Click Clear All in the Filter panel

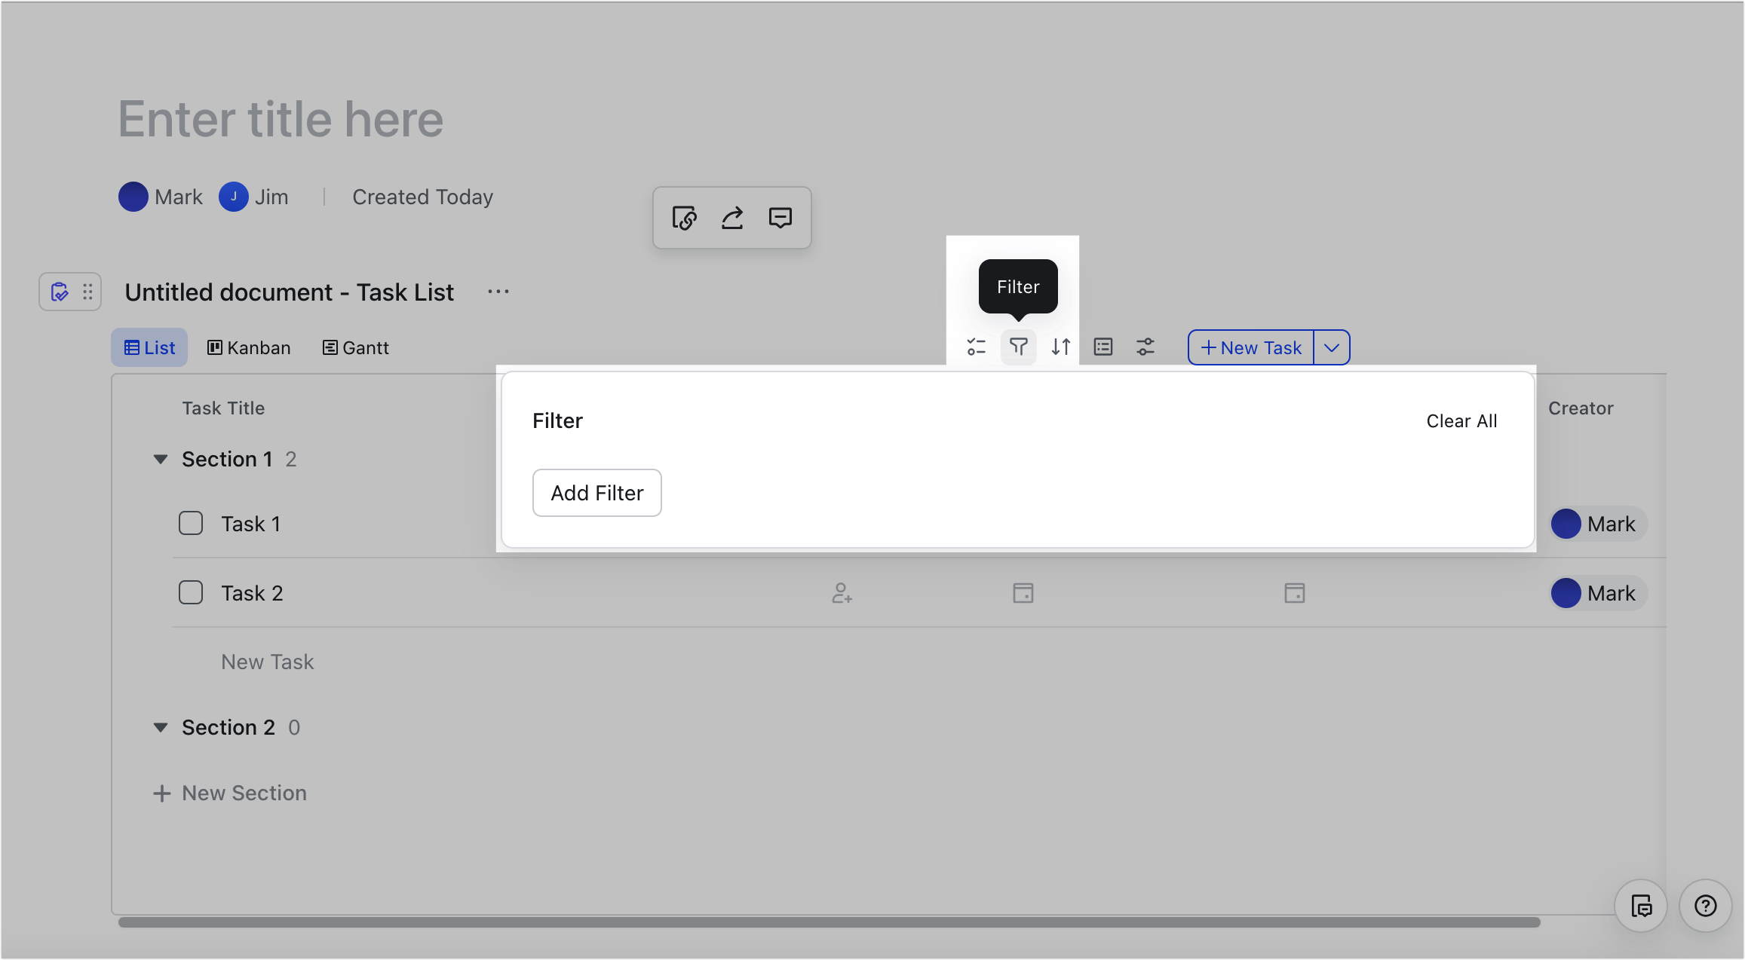(1461, 421)
